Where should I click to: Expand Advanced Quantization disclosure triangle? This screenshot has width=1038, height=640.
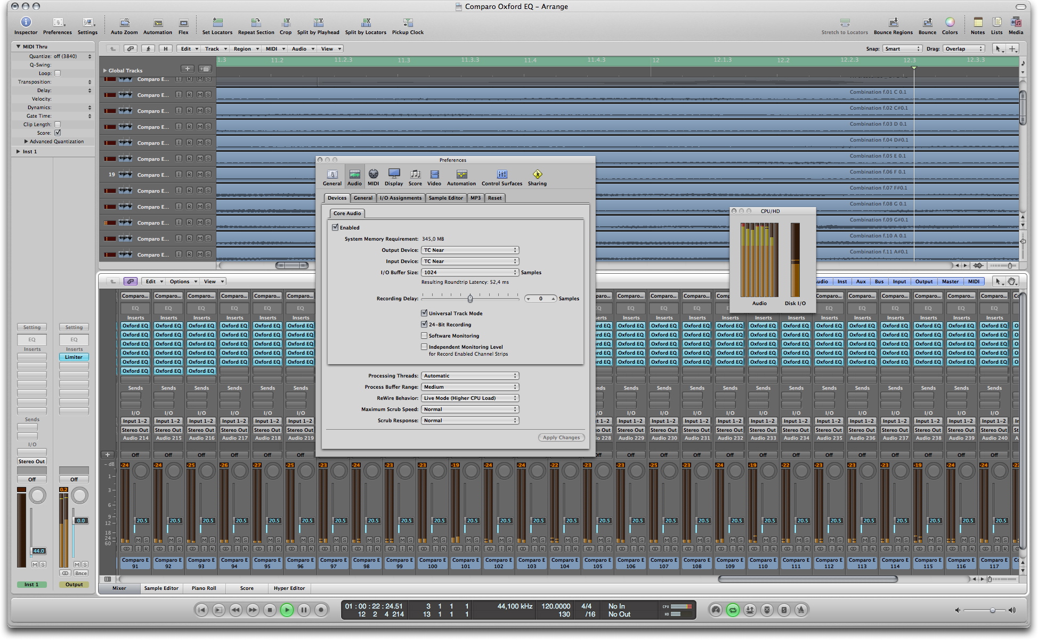(x=26, y=142)
